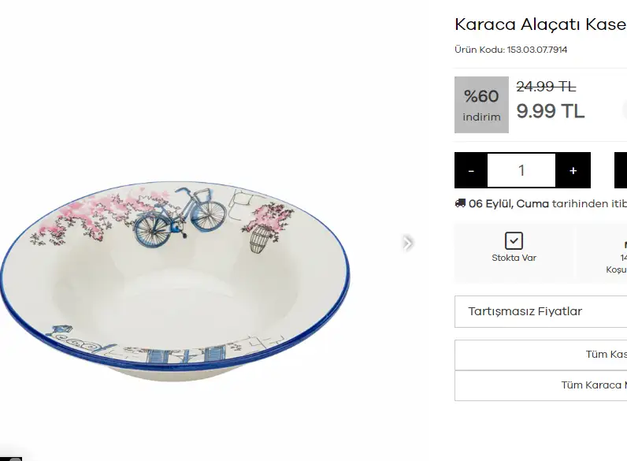
Task: Click the %60 indirim discount badge
Action: pos(481,105)
